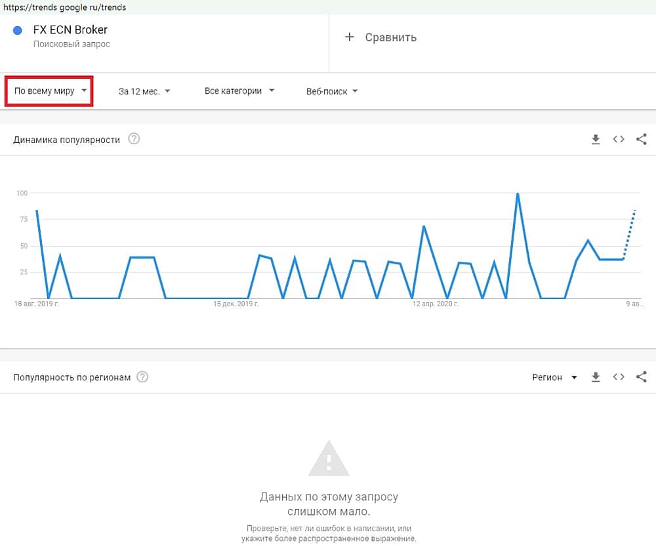656x547 pixels.
Task: Open embed code for region popularity section
Action: [619, 376]
